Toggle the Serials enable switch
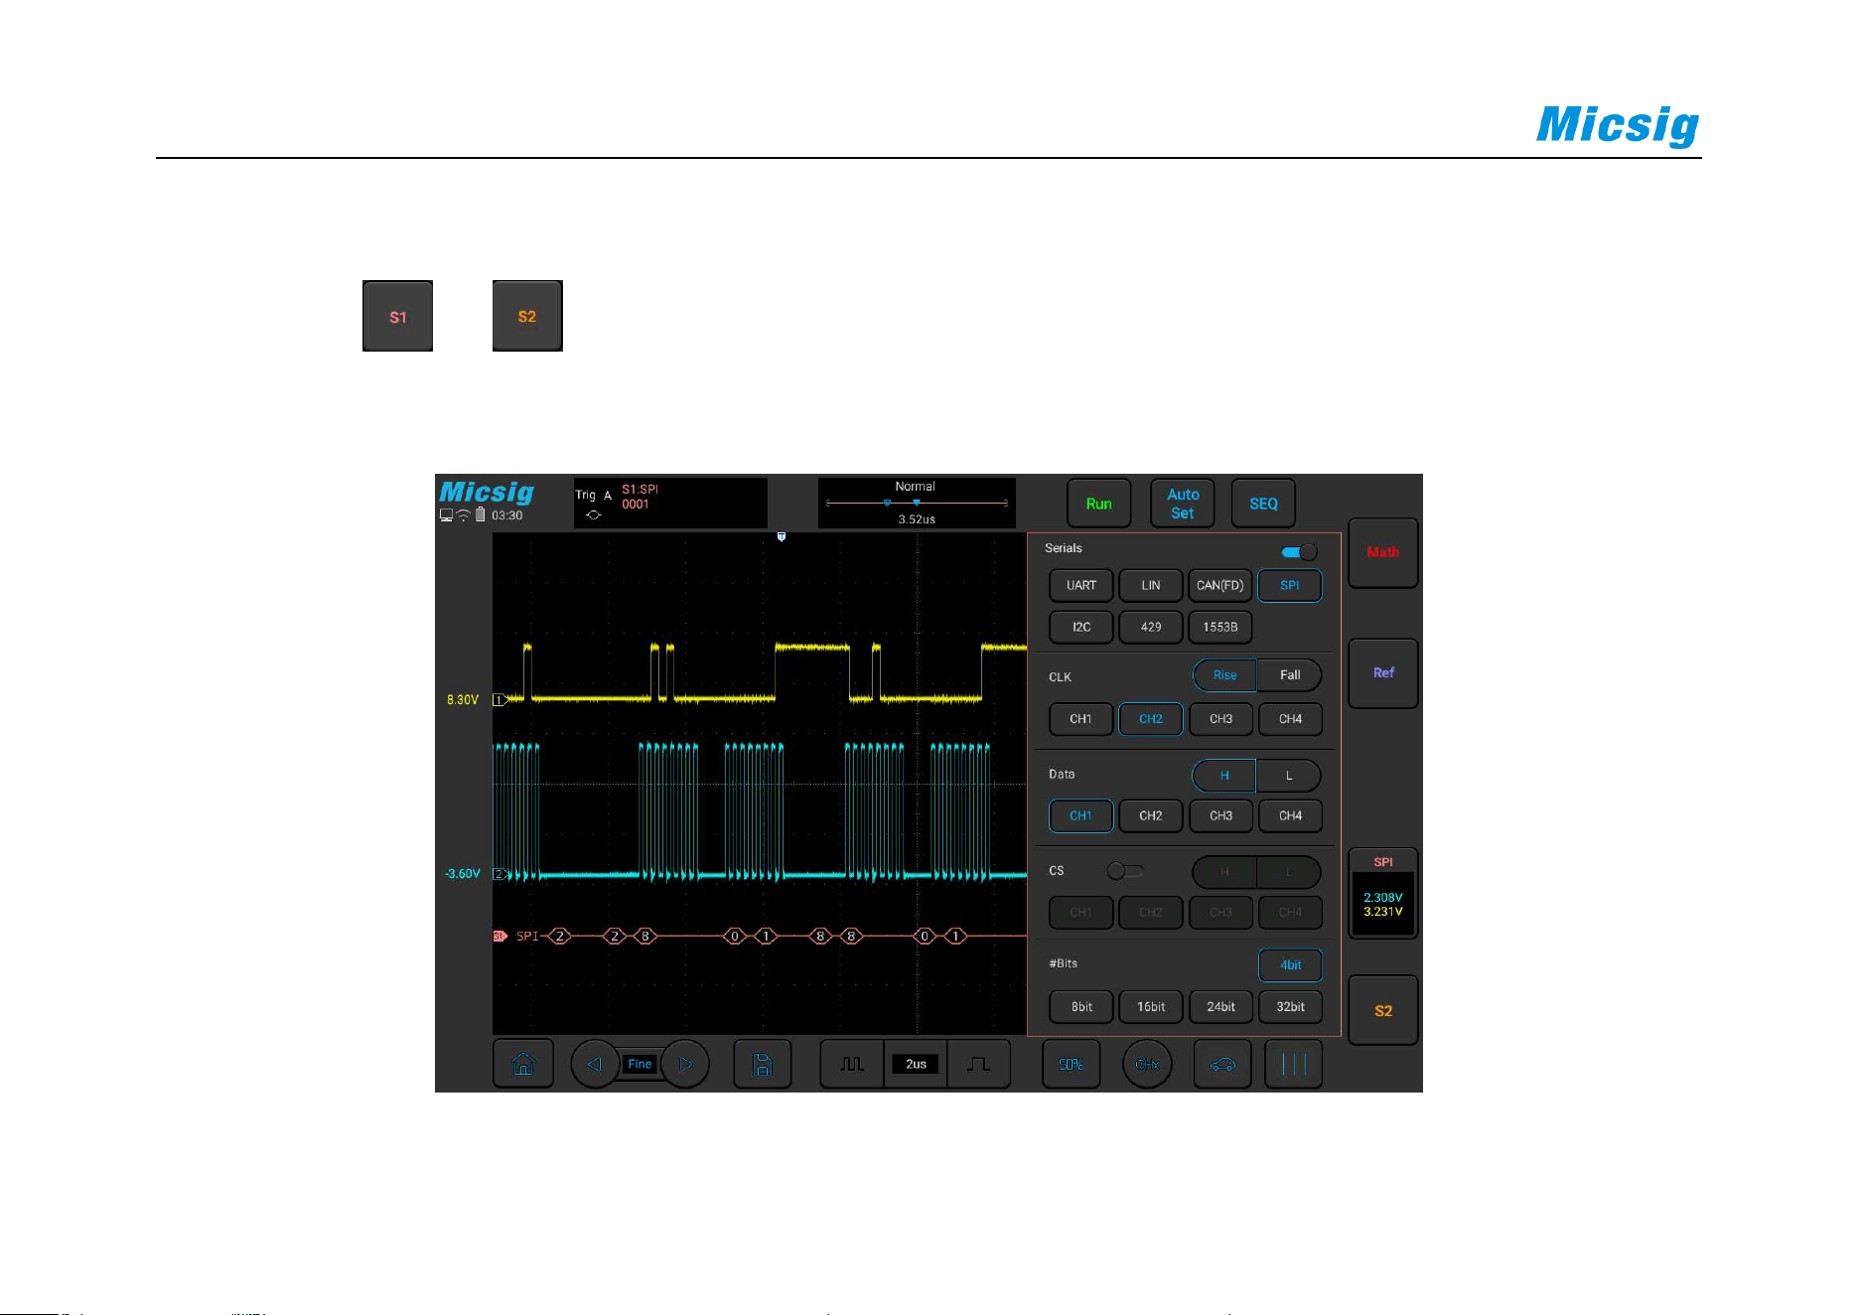This screenshot has width=1859, height=1315. coord(1299,552)
